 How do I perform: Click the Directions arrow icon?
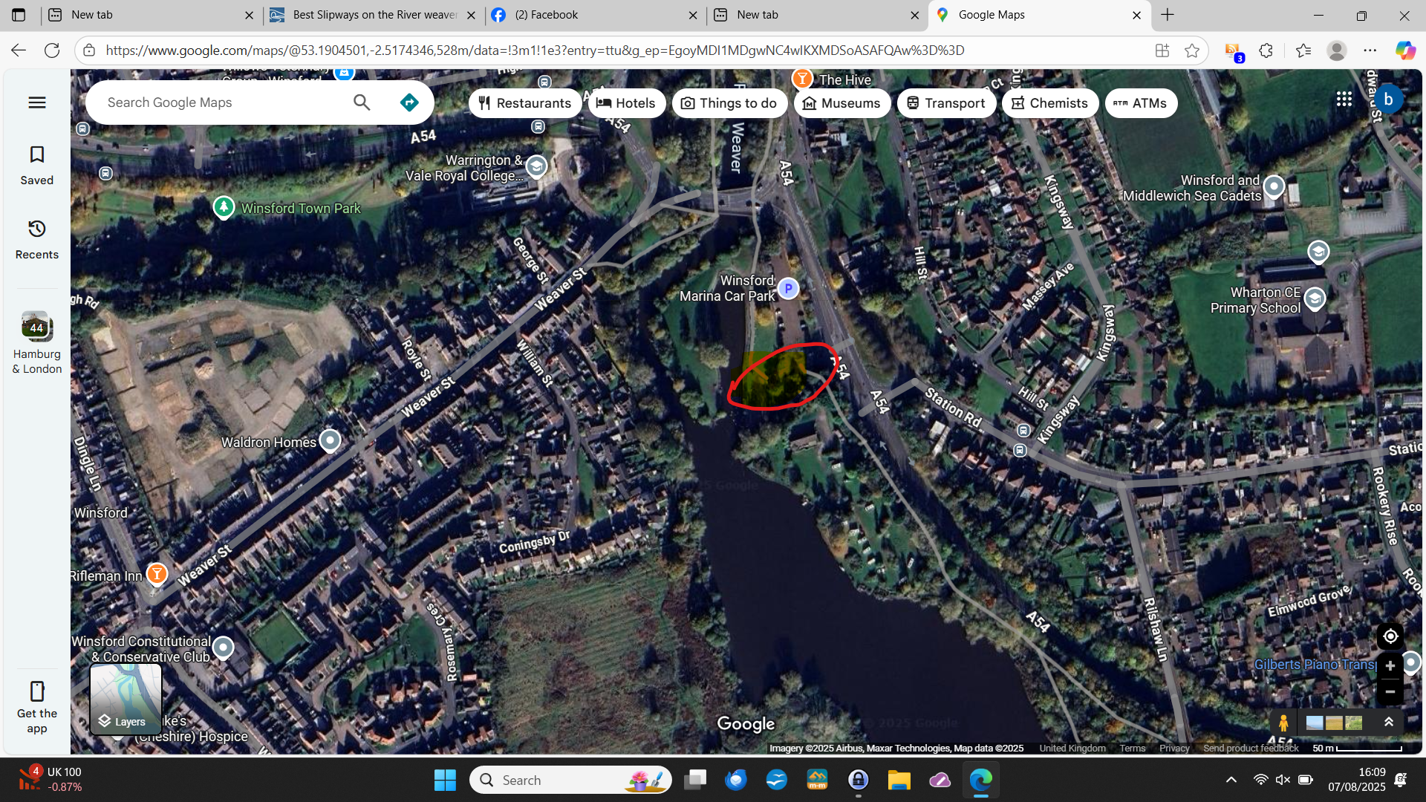tap(408, 102)
